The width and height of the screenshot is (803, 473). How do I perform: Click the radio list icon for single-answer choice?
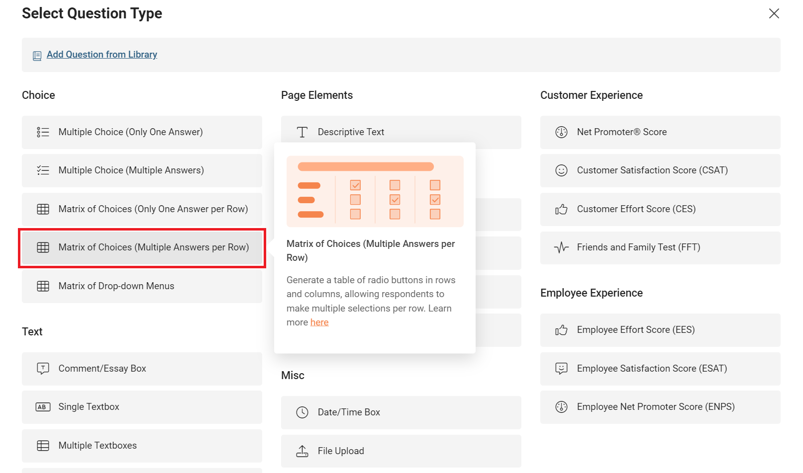click(x=43, y=132)
